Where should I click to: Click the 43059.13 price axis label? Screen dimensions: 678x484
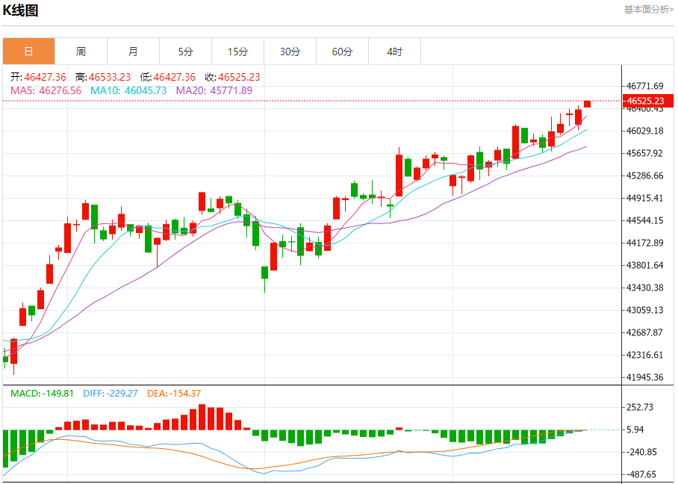[644, 310]
